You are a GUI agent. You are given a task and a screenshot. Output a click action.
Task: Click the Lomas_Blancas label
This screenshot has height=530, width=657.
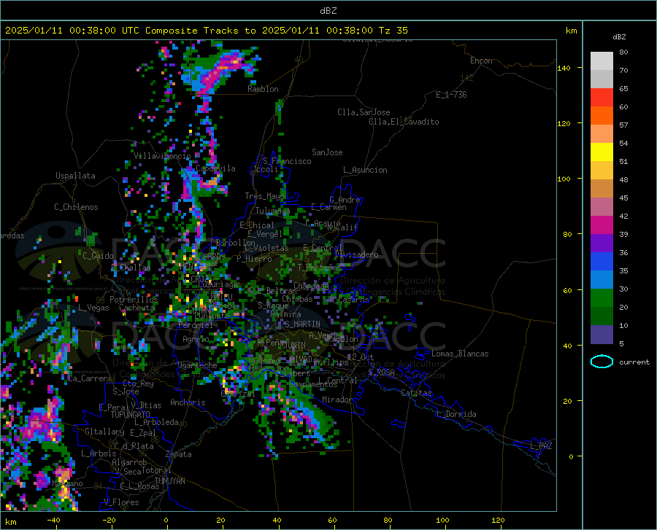[460, 354]
